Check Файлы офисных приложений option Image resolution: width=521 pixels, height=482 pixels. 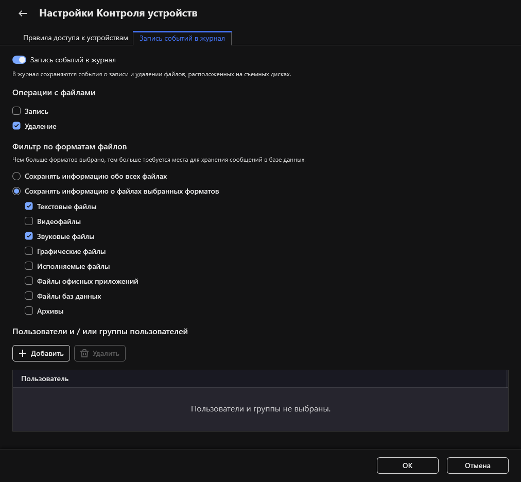[29, 281]
